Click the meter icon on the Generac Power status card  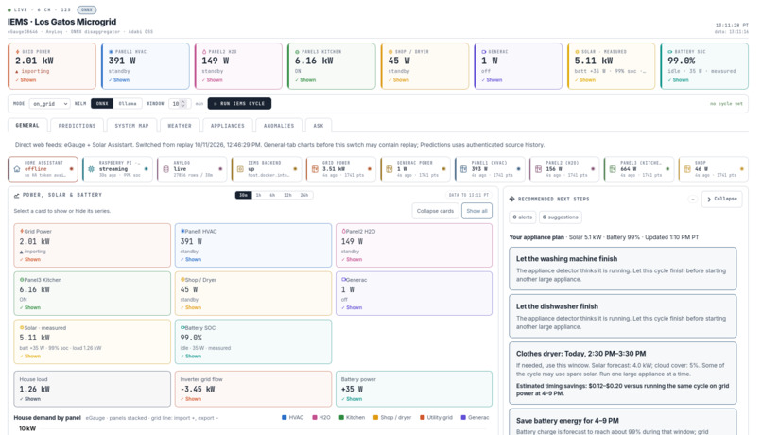(390, 169)
